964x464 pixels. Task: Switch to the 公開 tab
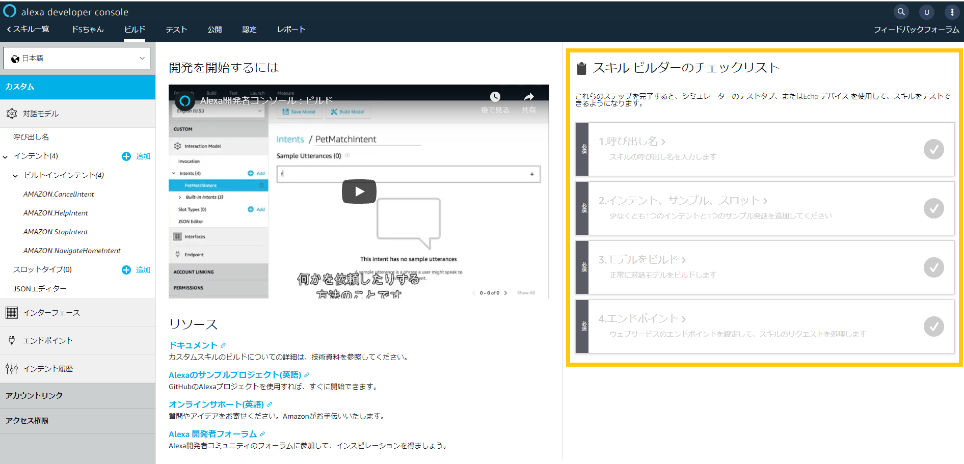point(215,30)
